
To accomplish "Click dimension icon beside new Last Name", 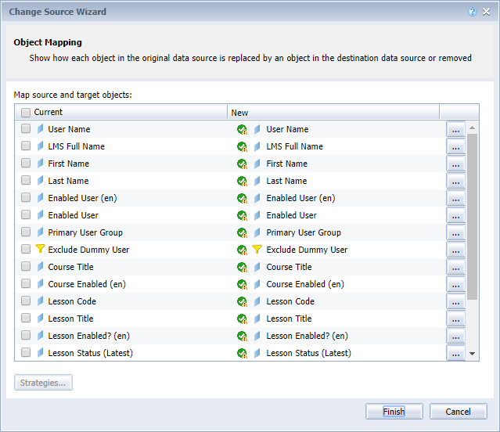I will pos(257,181).
